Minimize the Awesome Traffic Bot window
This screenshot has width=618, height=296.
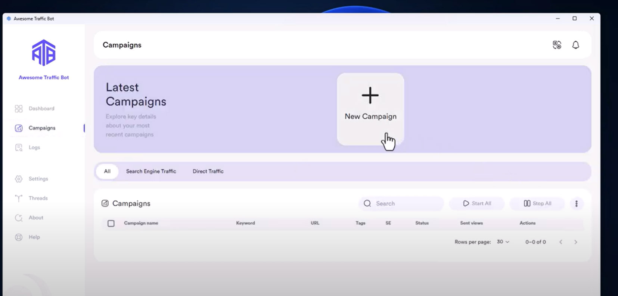pyautogui.click(x=558, y=18)
